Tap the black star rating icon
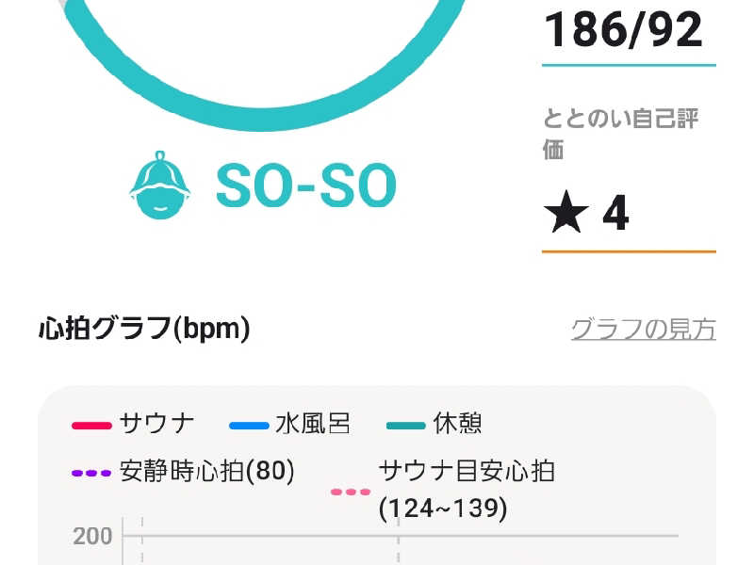Image resolution: width=754 pixels, height=565 pixels. [565, 214]
